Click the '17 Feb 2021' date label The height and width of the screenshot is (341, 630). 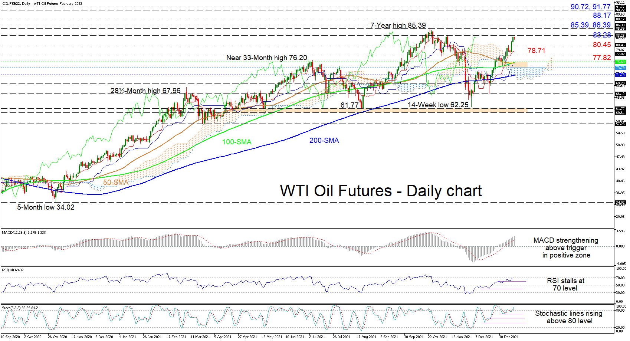(176, 337)
